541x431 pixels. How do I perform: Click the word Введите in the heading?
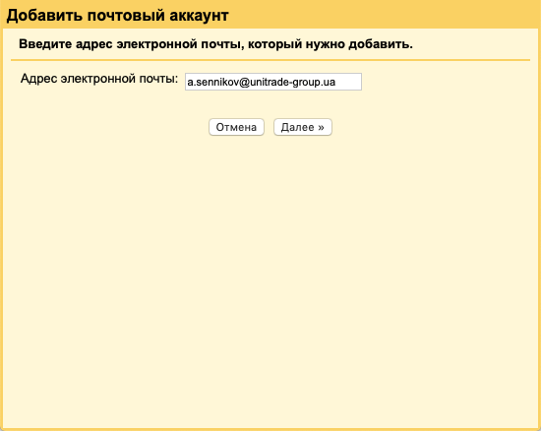coord(45,44)
